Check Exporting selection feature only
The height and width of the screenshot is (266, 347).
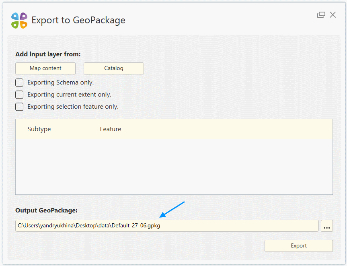[19, 106]
